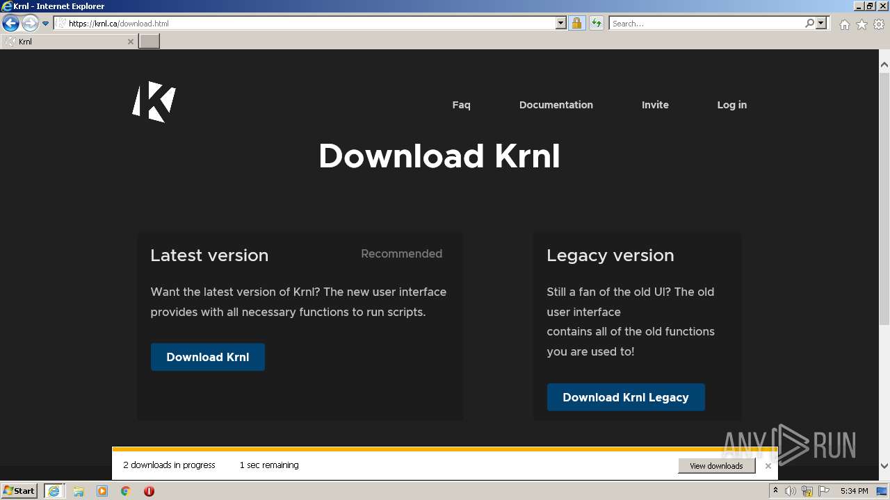Go back with the browser Back arrow
Viewport: 890px width, 500px height.
click(10, 24)
